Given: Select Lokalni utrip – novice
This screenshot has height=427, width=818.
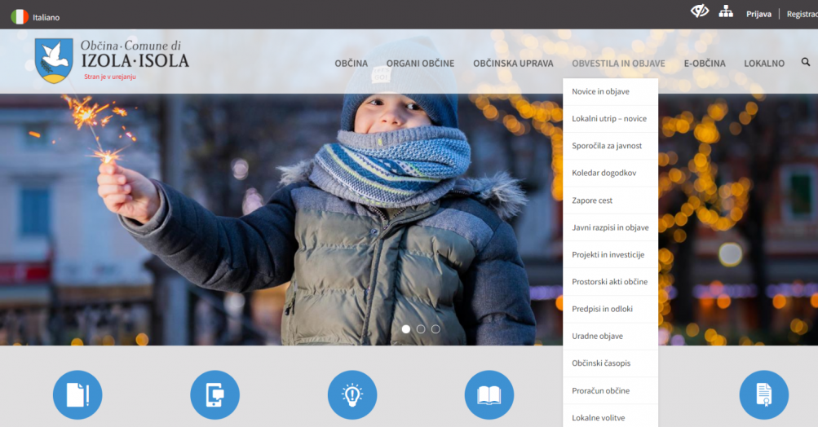Looking at the screenshot, I should coord(610,119).
